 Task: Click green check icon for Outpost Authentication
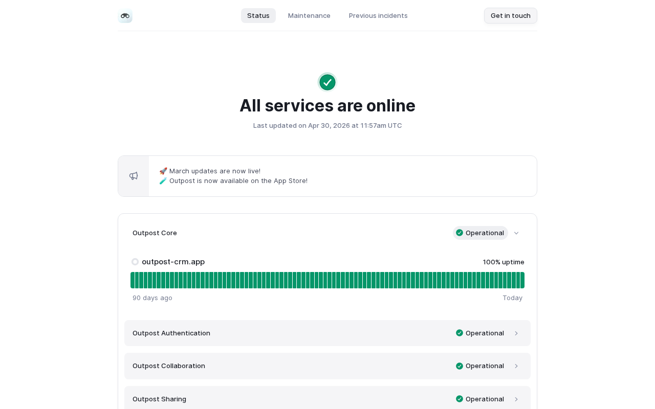[460, 333]
